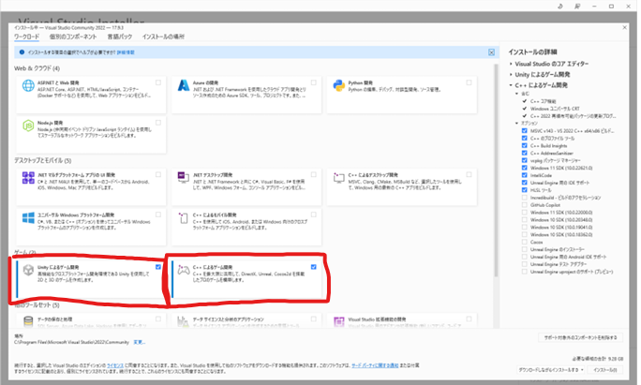This screenshot has height=385, width=641.
Task: Click the change location link
Action: tap(139, 342)
